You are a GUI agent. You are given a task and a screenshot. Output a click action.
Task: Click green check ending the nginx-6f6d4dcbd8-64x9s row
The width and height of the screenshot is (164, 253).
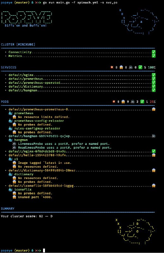[x=154, y=151]
